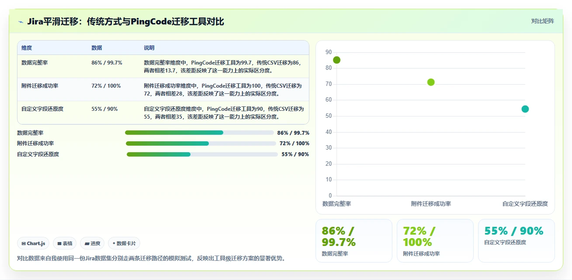Click the page title about Jira平滑迁移
This screenshot has width=572, height=280.
coord(125,21)
